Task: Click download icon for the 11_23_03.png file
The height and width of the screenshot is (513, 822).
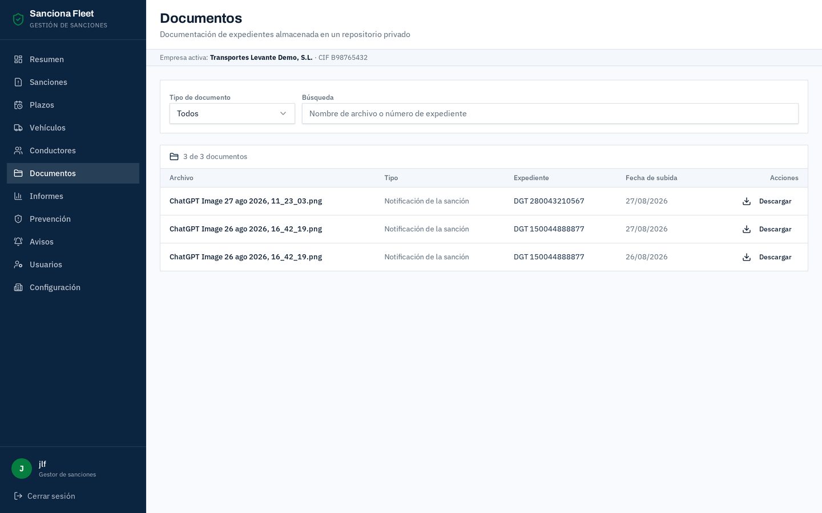Action: [x=747, y=201]
